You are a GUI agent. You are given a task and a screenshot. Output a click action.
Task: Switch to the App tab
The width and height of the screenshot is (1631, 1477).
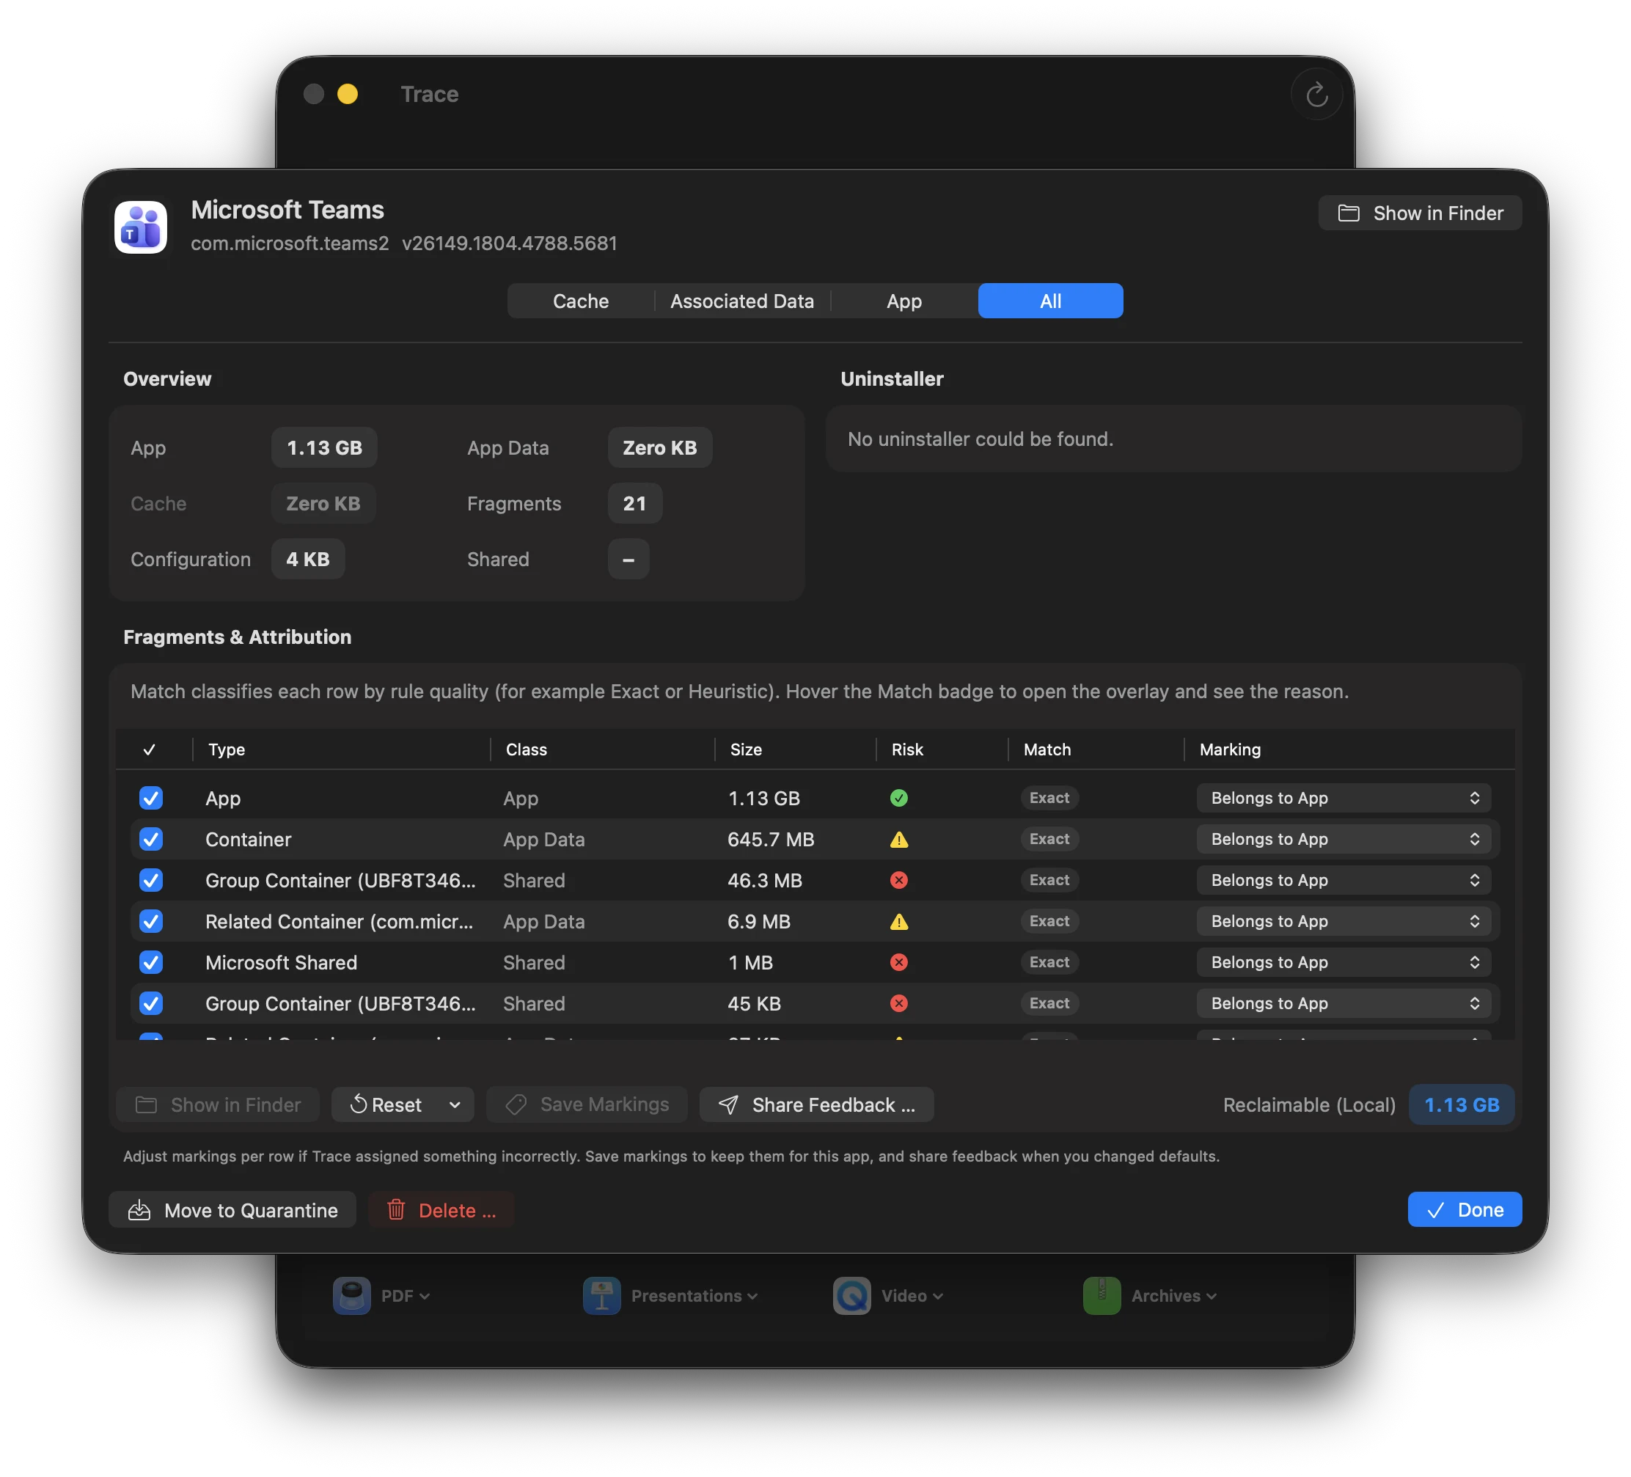[x=904, y=301]
